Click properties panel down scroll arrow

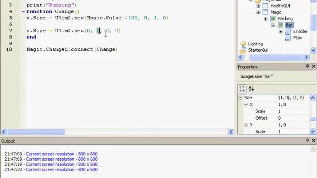click(313, 132)
